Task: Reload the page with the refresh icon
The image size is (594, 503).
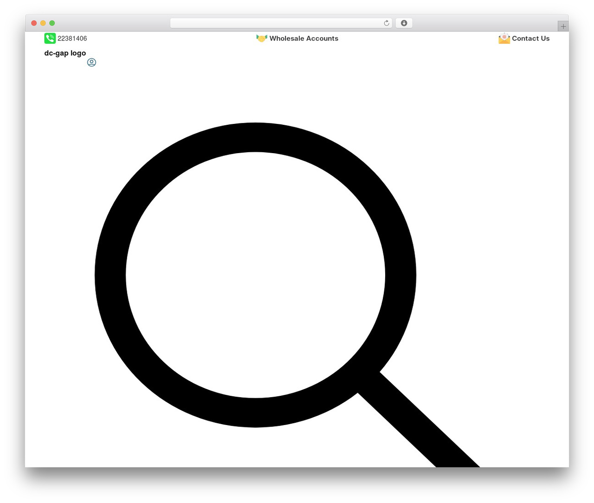Action: (387, 23)
